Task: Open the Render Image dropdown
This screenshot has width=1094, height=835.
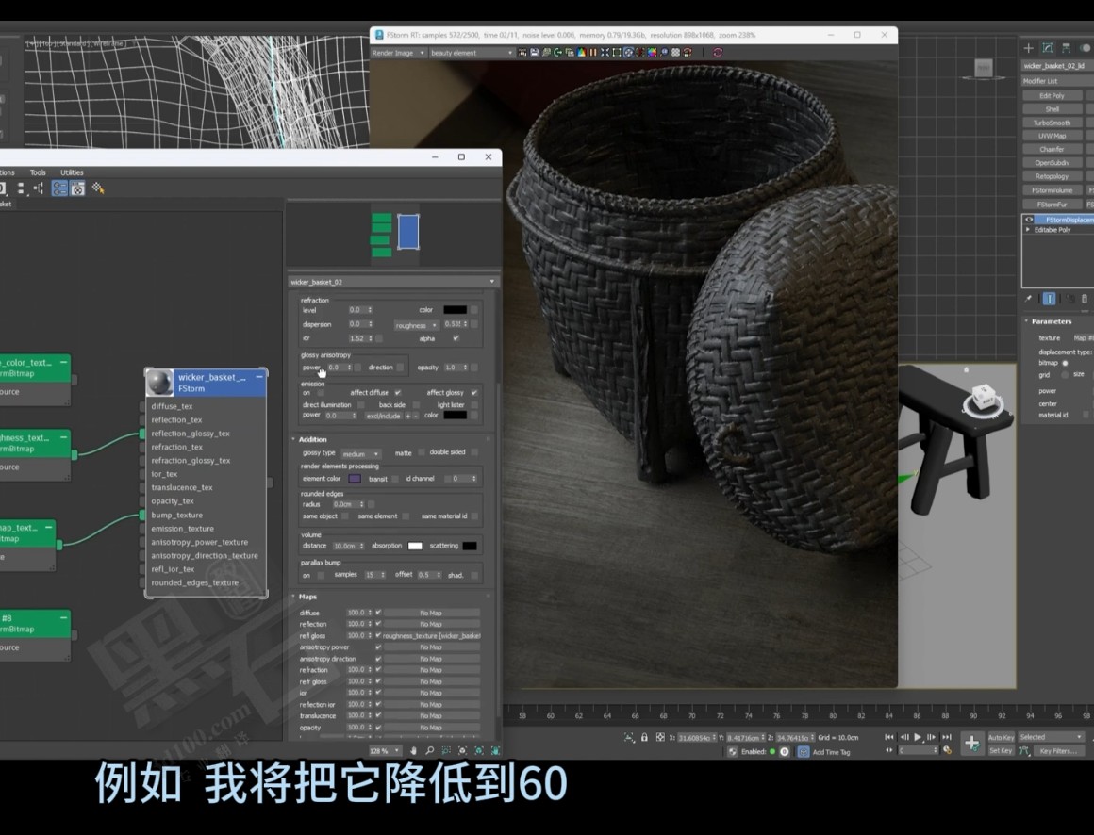Action: pyautogui.click(x=398, y=52)
